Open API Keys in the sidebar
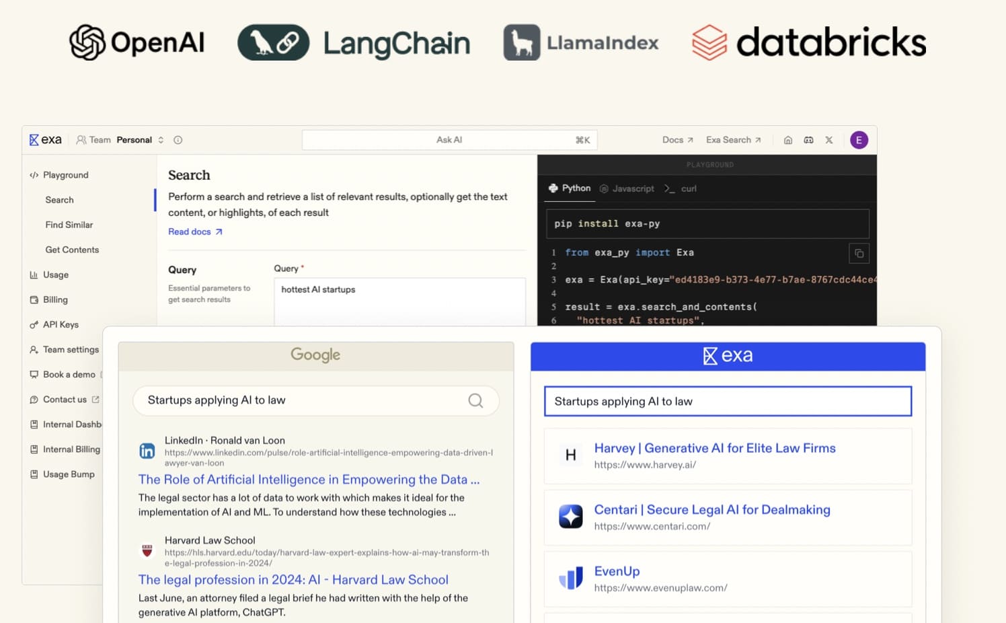1006x623 pixels. coord(61,324)
